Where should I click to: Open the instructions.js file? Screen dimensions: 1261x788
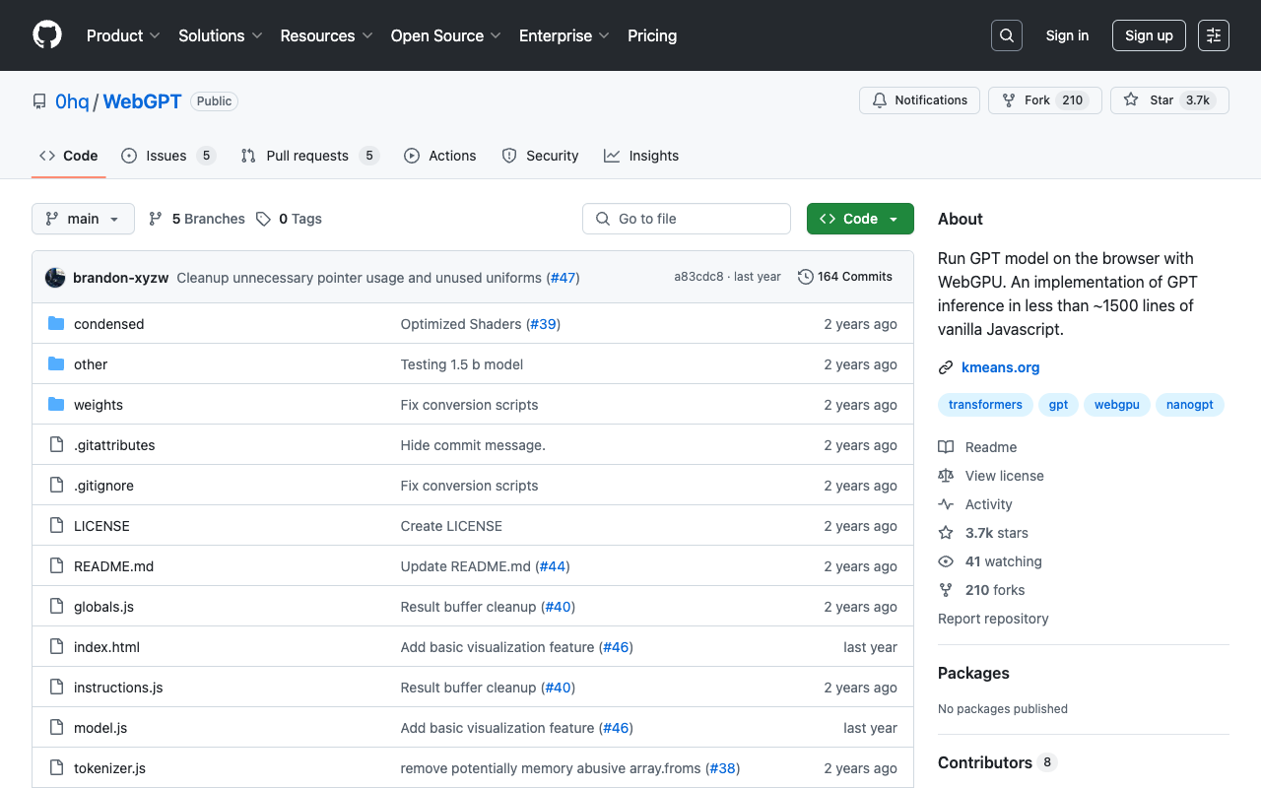pos(118,688)
